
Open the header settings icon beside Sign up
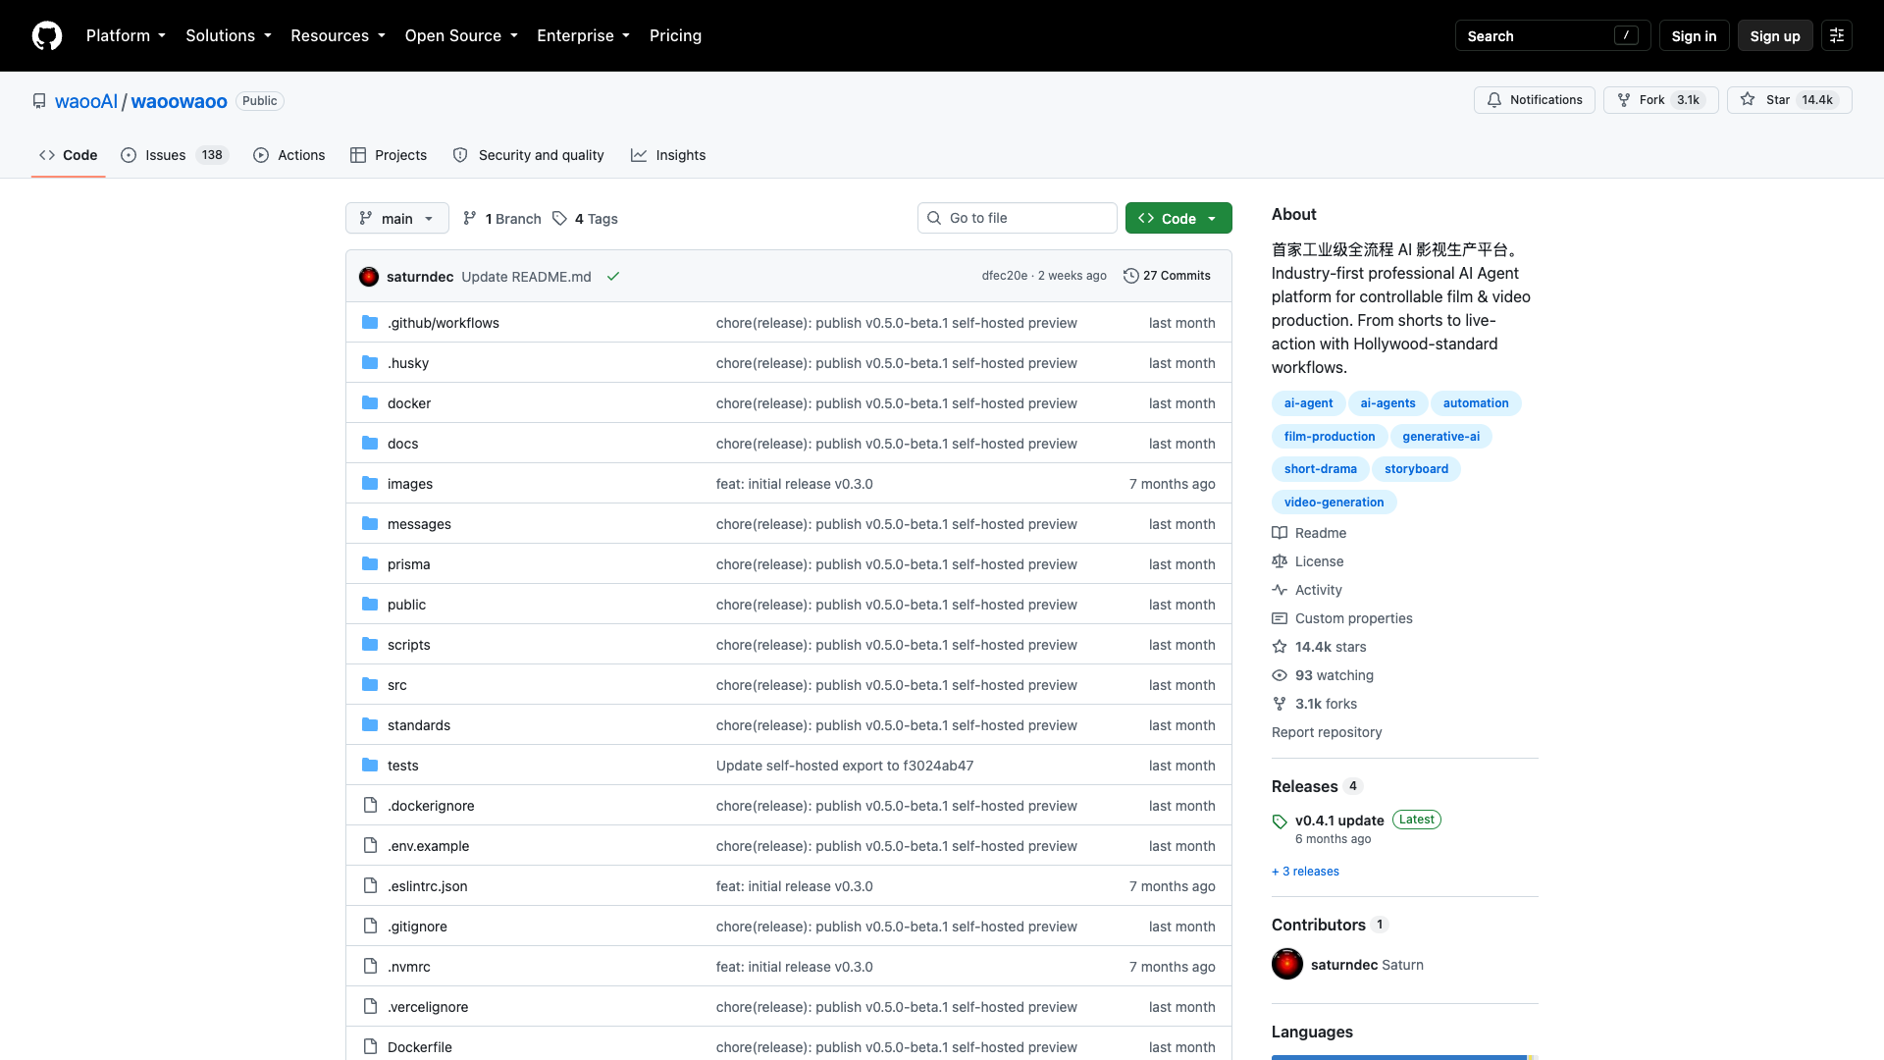click(1837, 35)
